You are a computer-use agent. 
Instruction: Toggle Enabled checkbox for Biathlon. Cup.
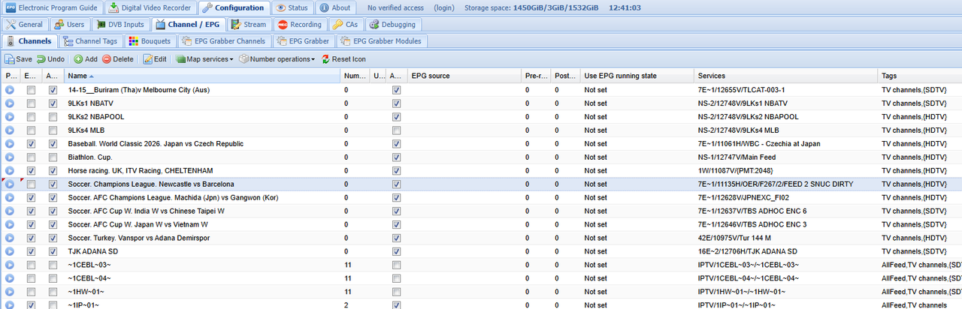tap(31, 157)
